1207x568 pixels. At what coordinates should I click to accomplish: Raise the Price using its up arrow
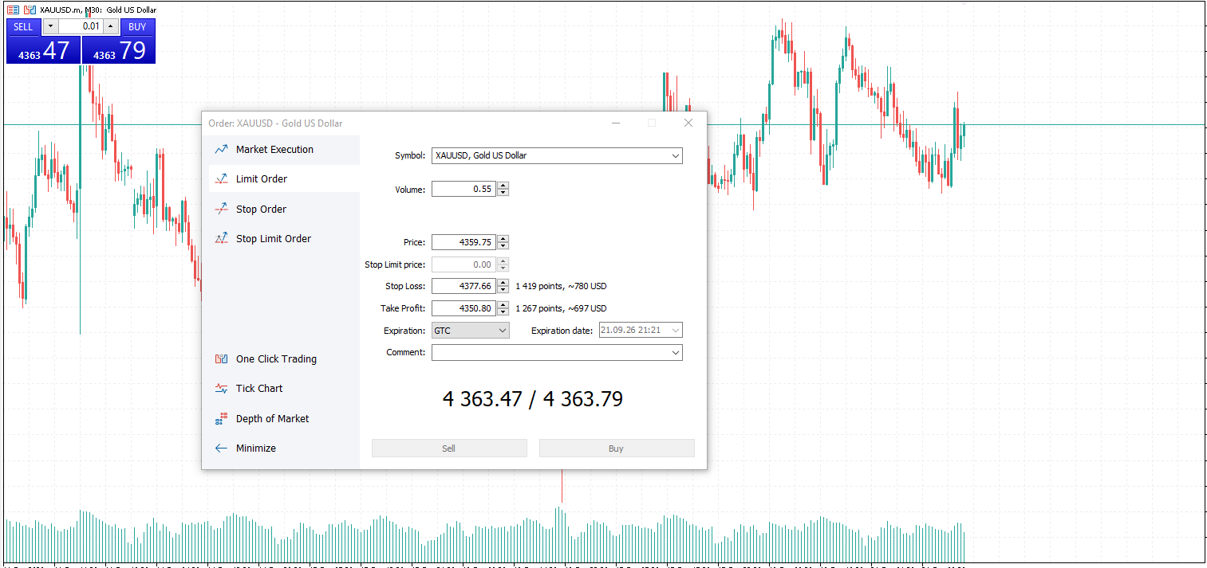click(x=503, y=239)
